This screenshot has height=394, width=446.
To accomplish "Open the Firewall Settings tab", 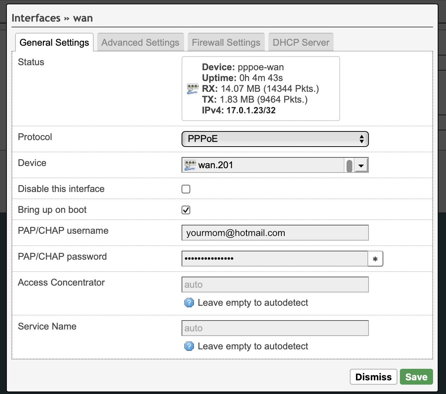I will [226, 42].
